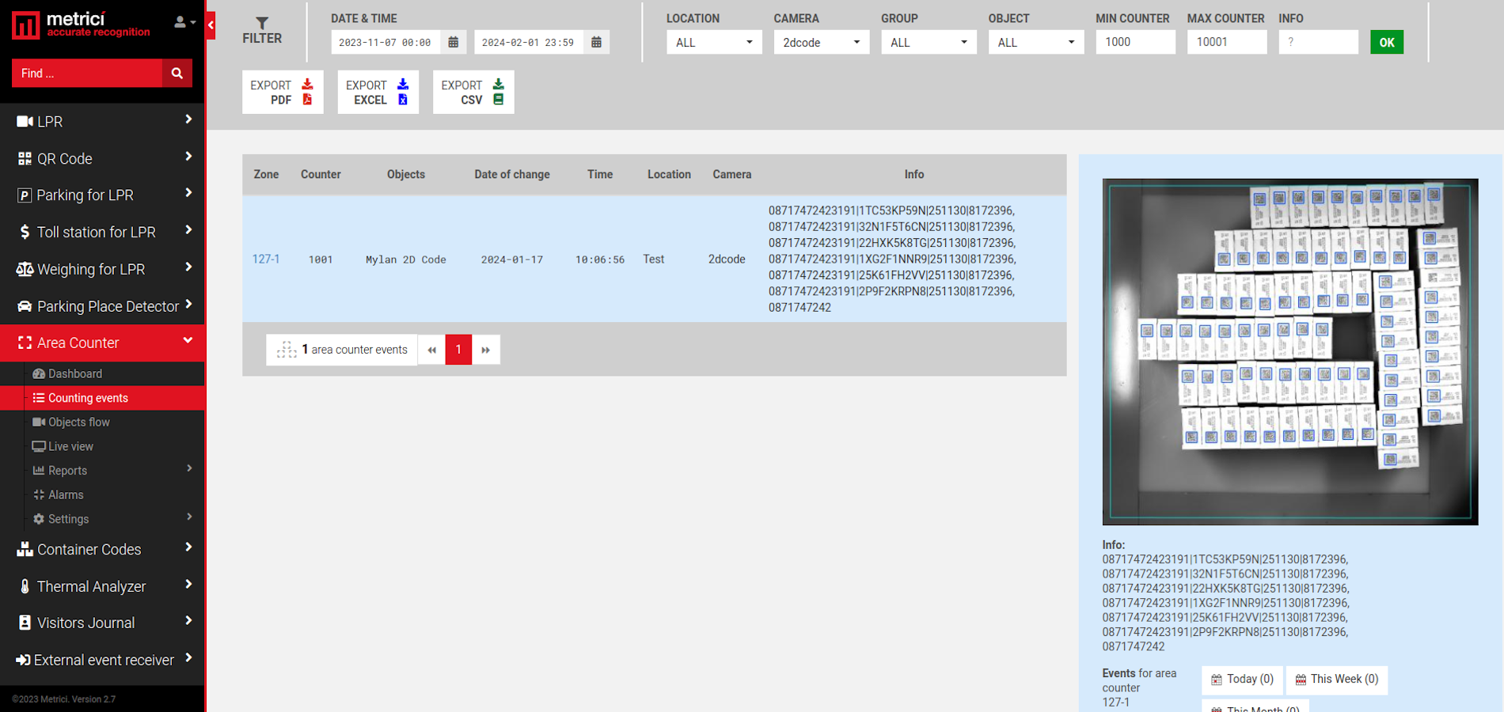Click the Counter column header
The height and width of the screenshot is (712, 1504).
321,174
